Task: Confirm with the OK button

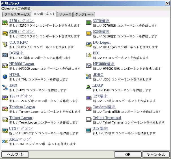Action: [128, 154]
